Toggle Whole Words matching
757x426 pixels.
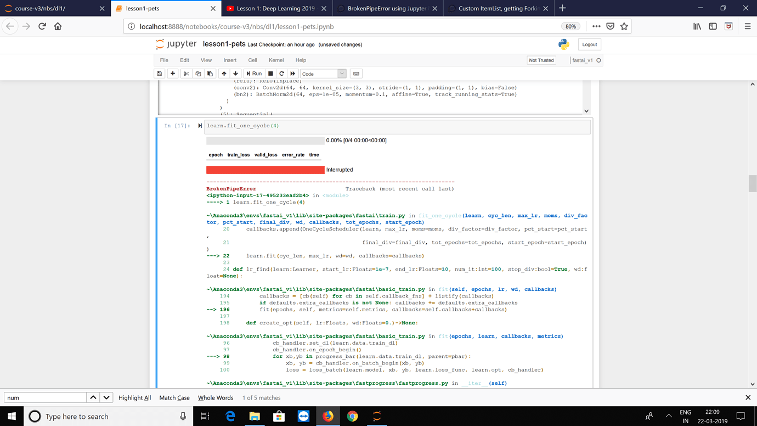216,397
